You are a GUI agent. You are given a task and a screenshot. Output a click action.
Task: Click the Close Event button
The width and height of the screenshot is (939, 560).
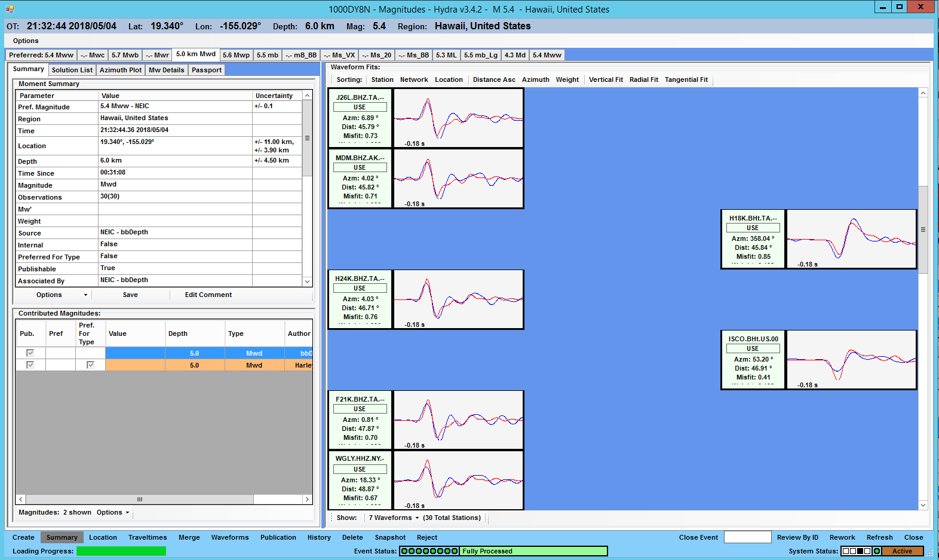(698, 537)
